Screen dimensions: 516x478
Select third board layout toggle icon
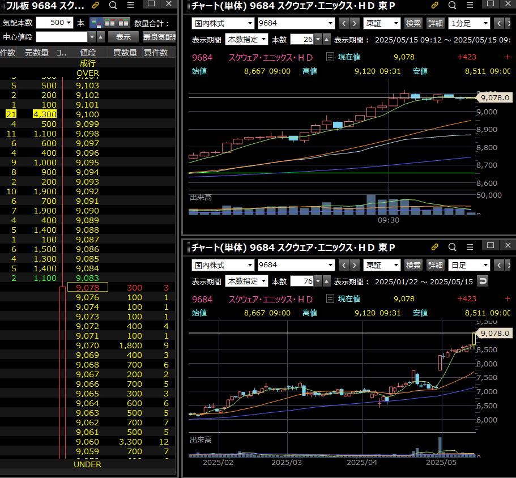tap(123, 23)
